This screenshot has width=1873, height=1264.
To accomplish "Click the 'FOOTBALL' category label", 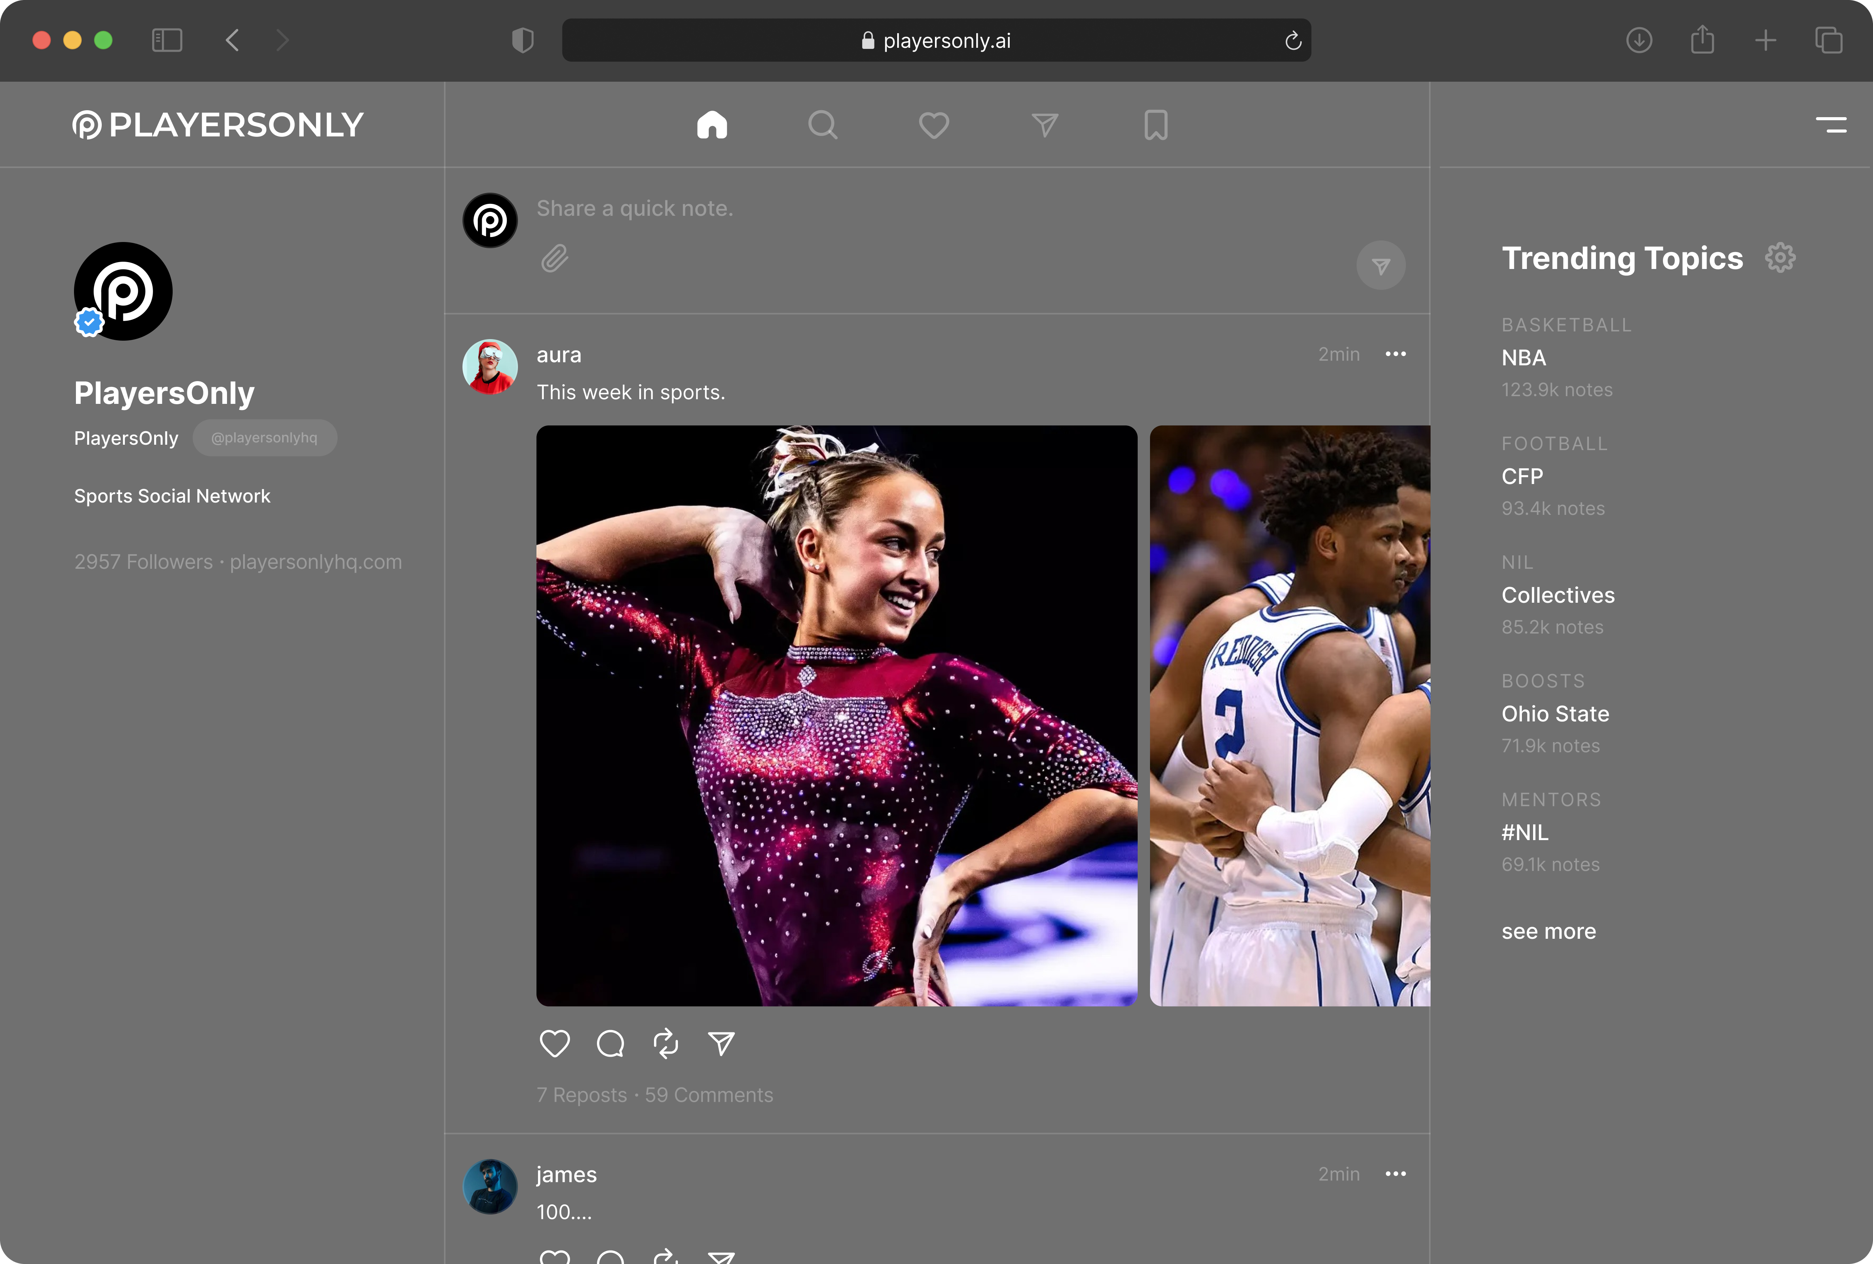I will coord(1554,444).
